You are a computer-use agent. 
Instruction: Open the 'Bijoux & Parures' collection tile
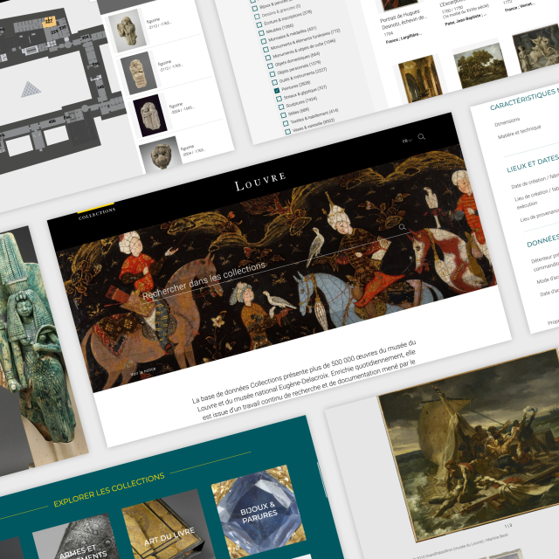click(259, 512)
